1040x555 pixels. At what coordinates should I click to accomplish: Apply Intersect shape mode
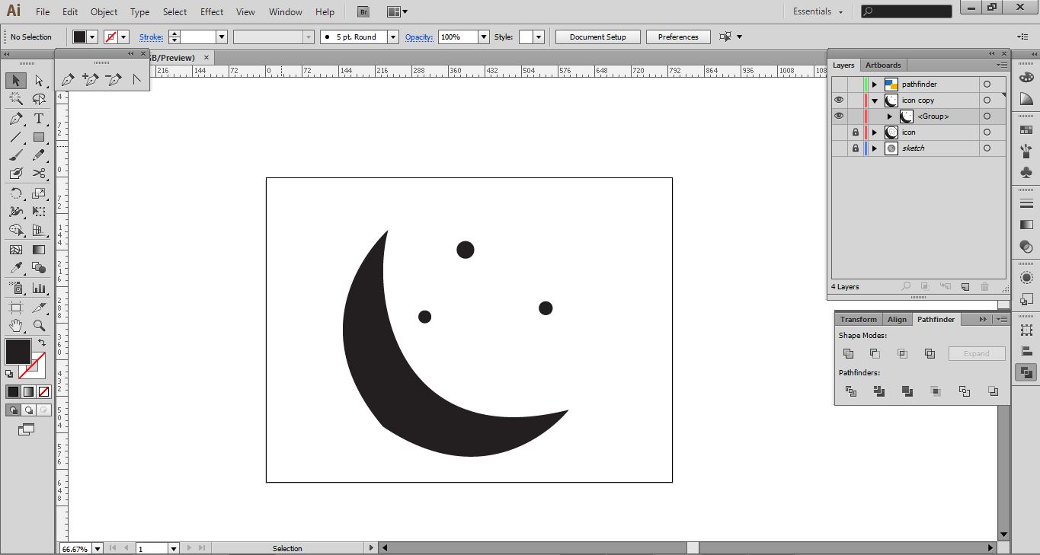(x=902, y=353)
